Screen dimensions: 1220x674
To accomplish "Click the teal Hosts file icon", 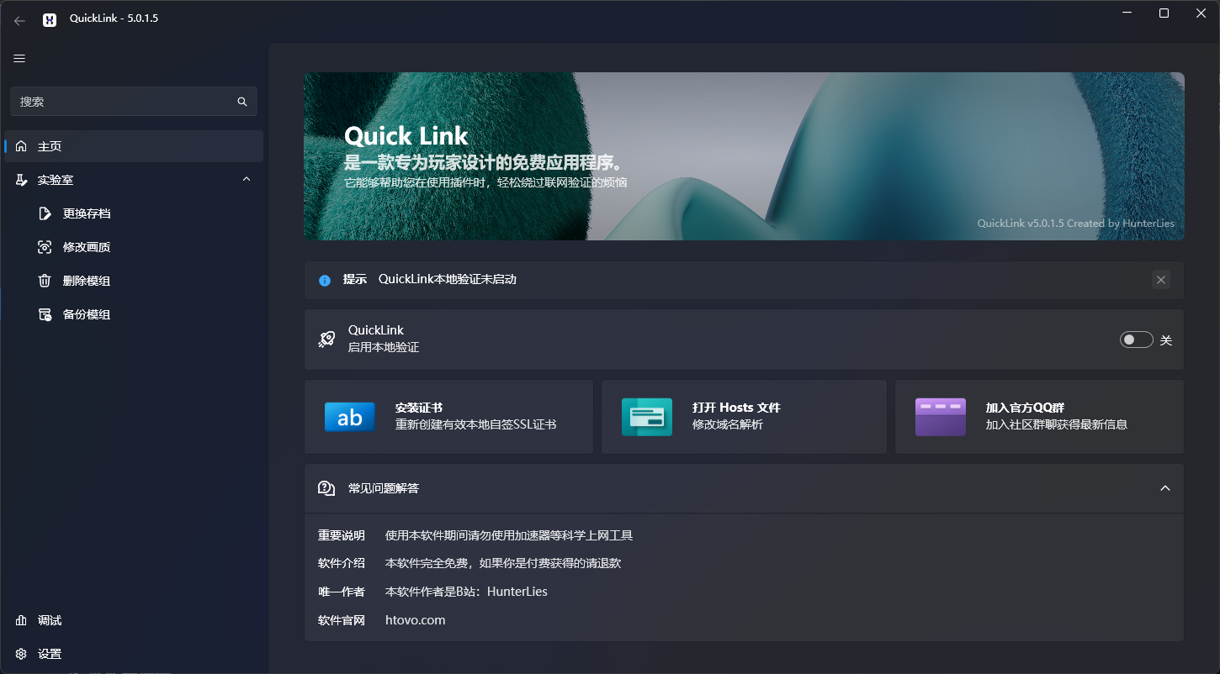I will [x=647, y=417].
